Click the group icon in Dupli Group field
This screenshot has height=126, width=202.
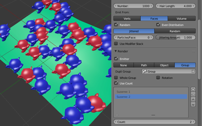tap(145, 72)
